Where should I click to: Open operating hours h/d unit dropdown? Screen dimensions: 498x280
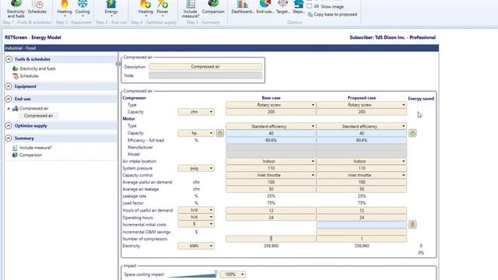pyautogui.click(x=196, y=218)
